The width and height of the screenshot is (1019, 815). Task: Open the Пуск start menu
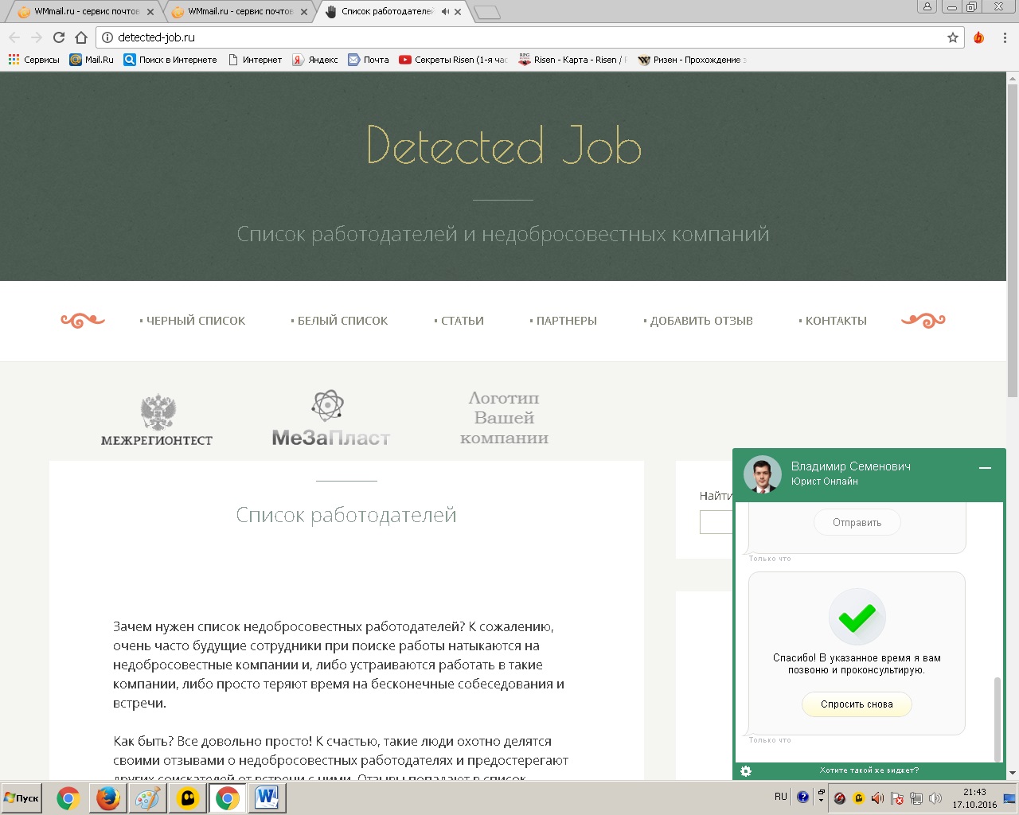point(21,798)
